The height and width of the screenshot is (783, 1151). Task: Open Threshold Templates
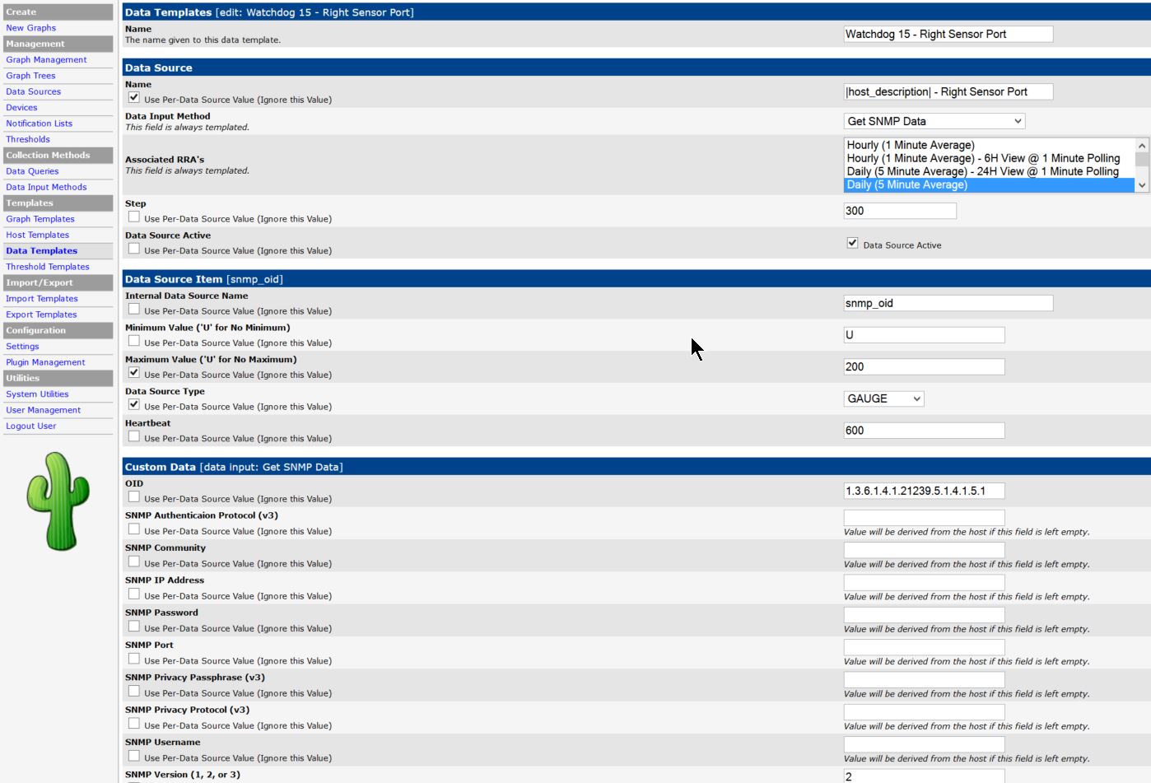(x=48, y=268)
